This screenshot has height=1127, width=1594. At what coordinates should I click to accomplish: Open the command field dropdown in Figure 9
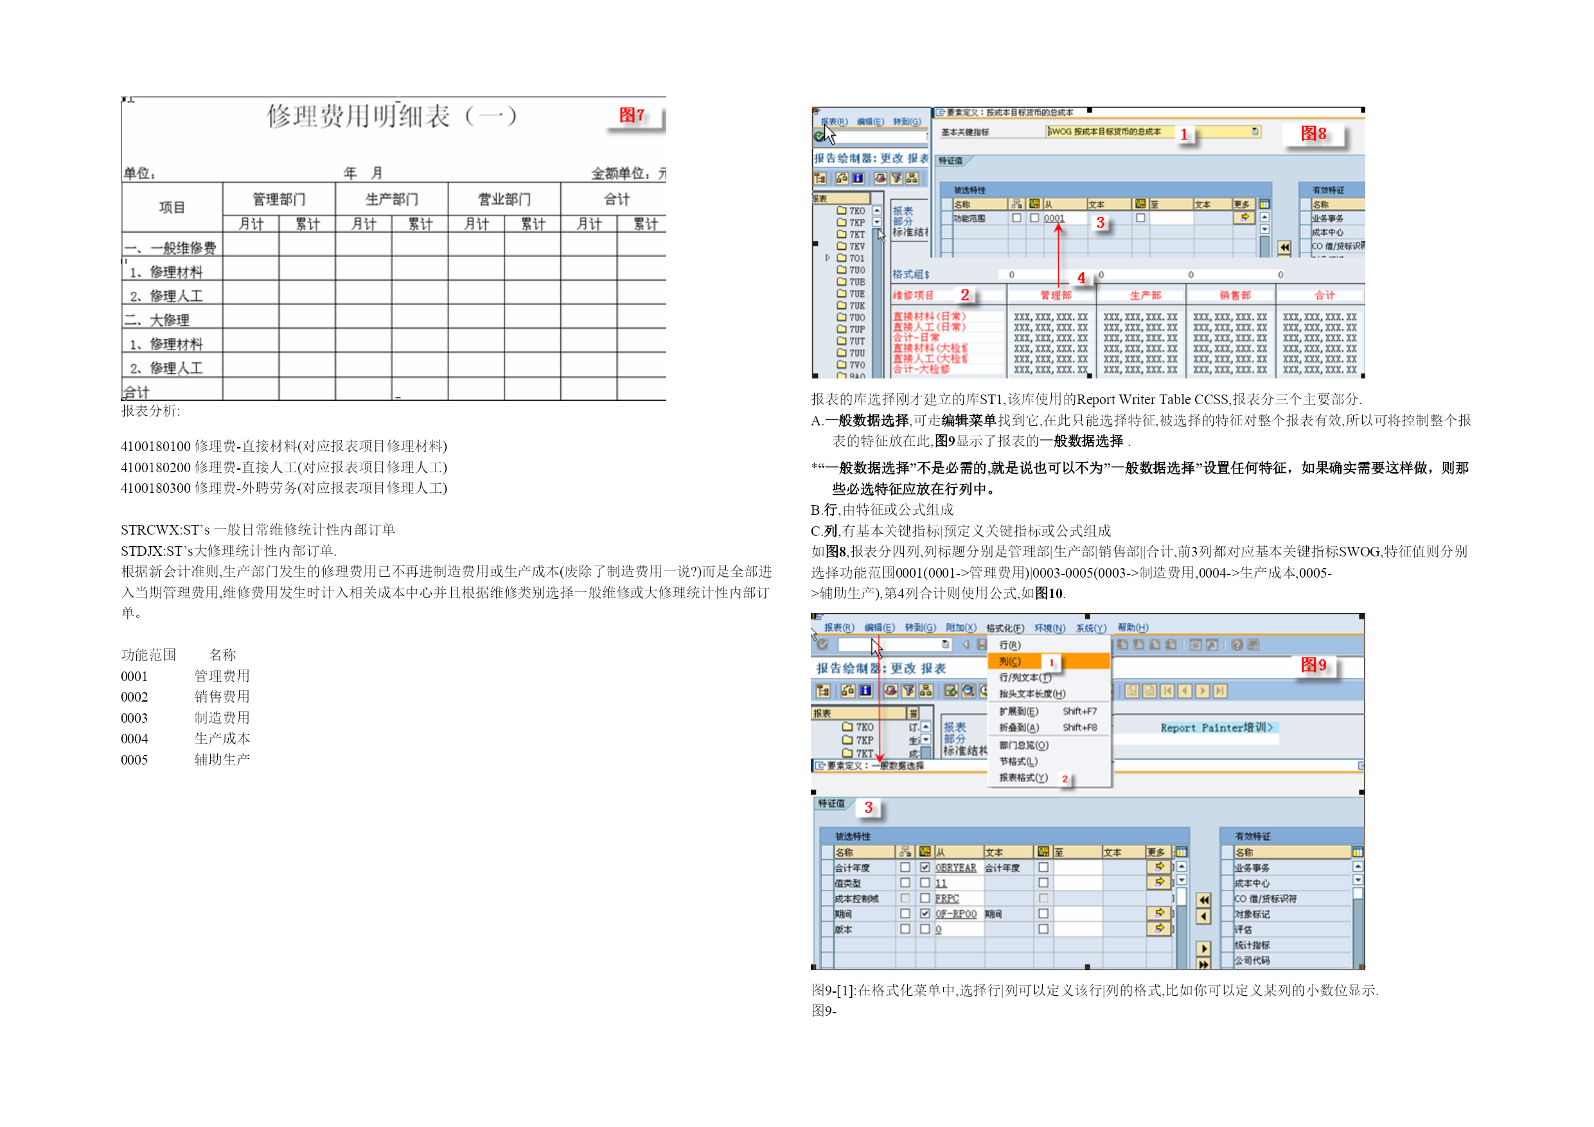click(945, 644)
